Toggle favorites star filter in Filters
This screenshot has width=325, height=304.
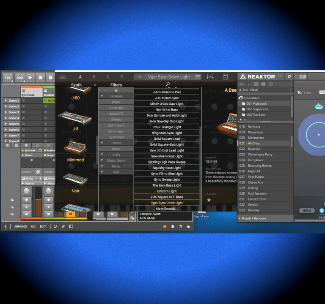[116, 90]
